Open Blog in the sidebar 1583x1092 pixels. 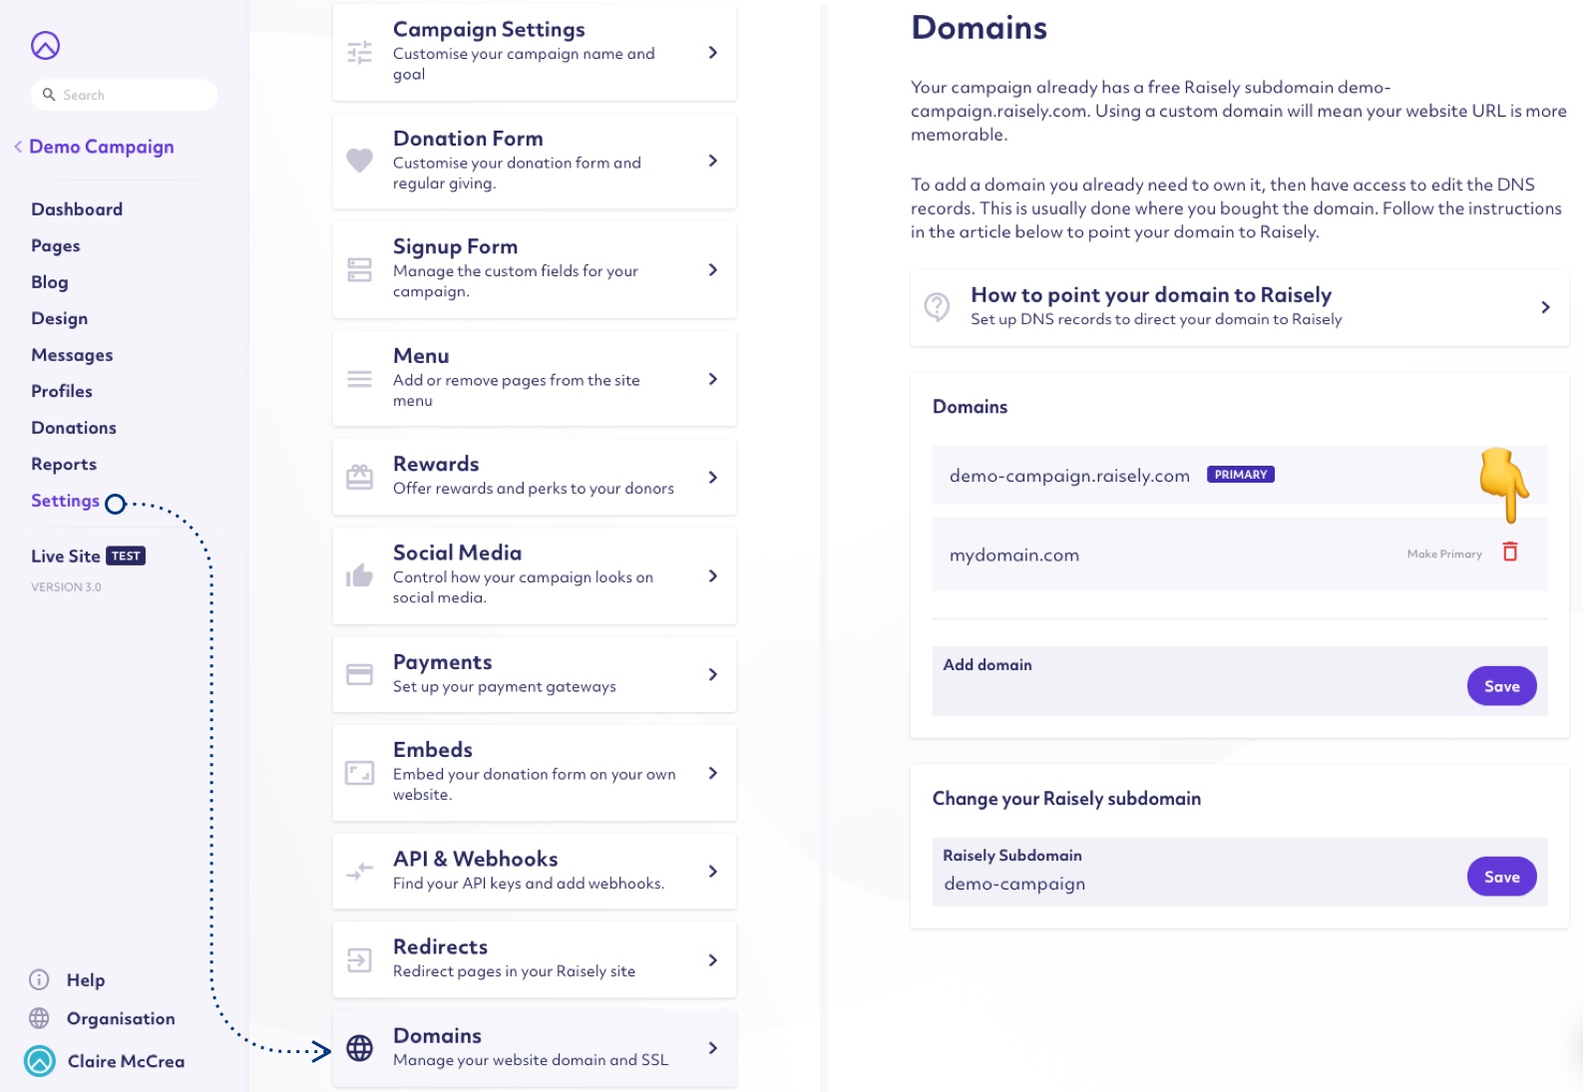tap(50, 282)
